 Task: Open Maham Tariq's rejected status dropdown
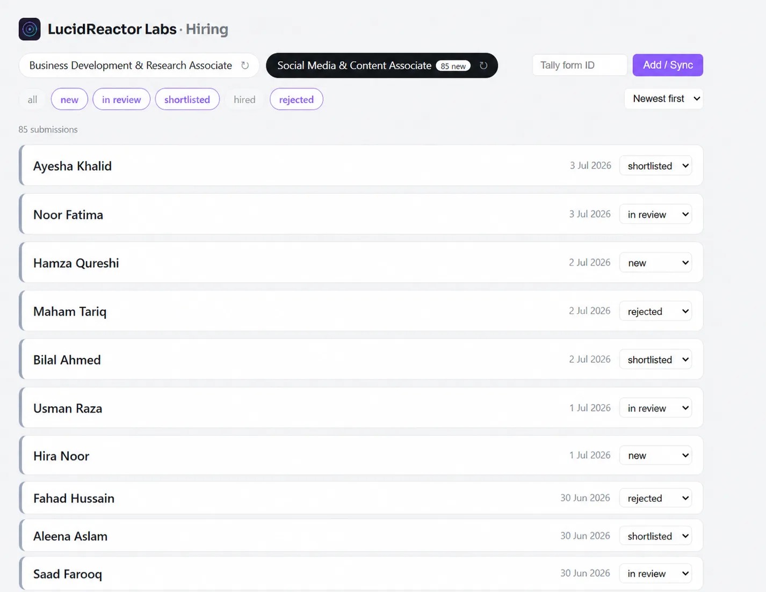point(656,311)
